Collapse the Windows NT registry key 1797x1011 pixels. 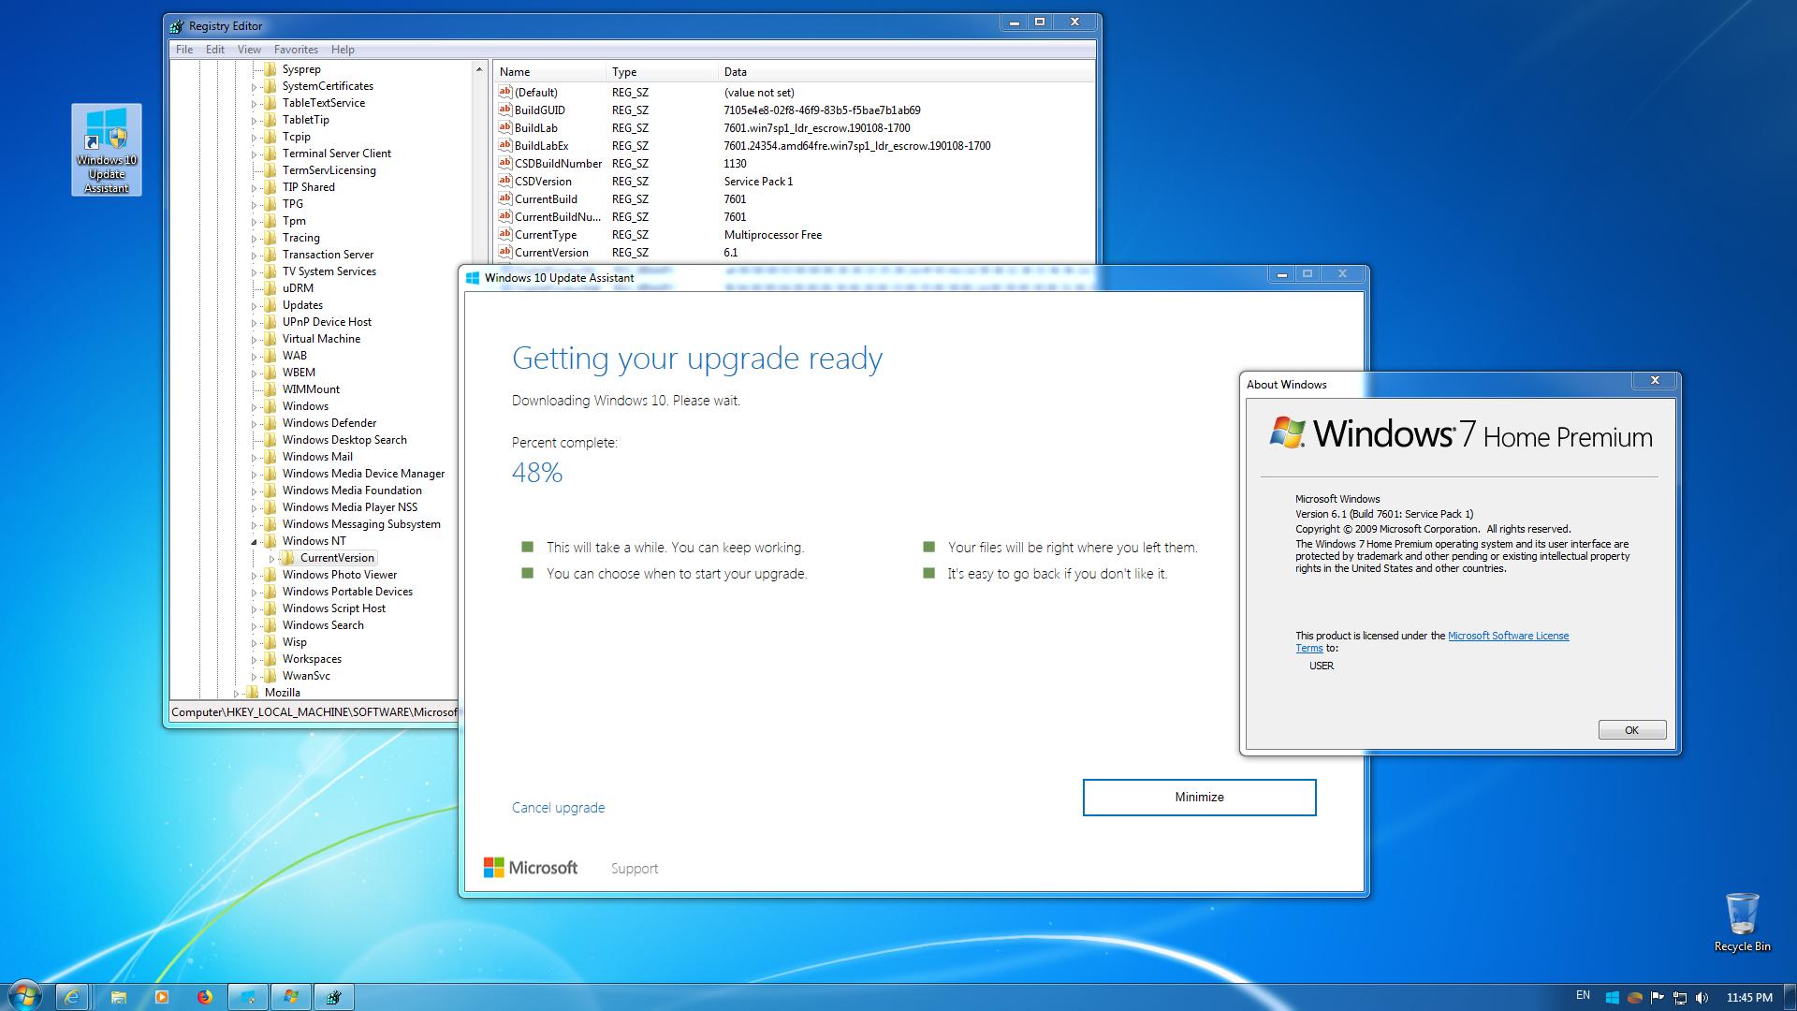(254, 542)
